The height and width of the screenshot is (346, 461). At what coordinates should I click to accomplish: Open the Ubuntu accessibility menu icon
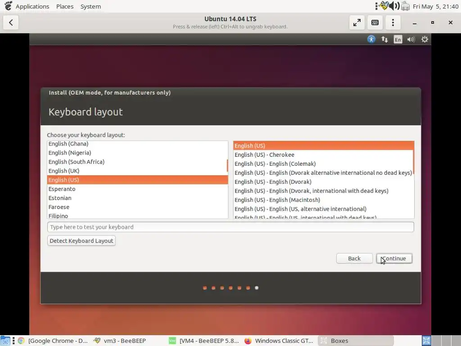click(371, 39)
